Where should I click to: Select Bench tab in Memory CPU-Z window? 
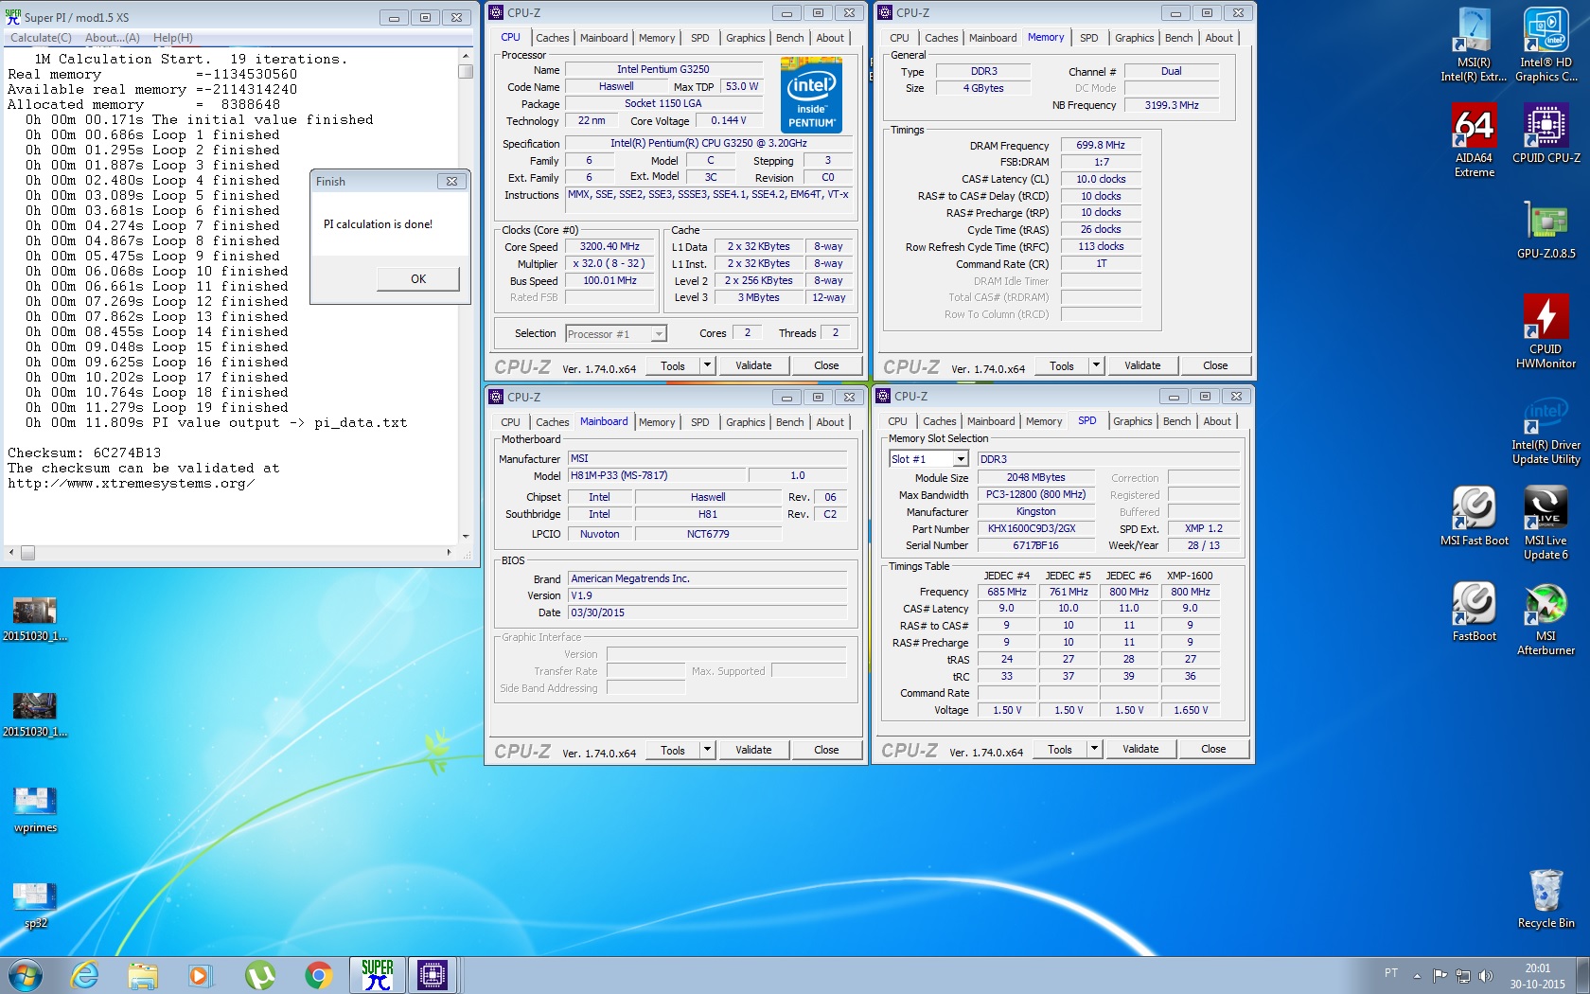click(1178, 38)
